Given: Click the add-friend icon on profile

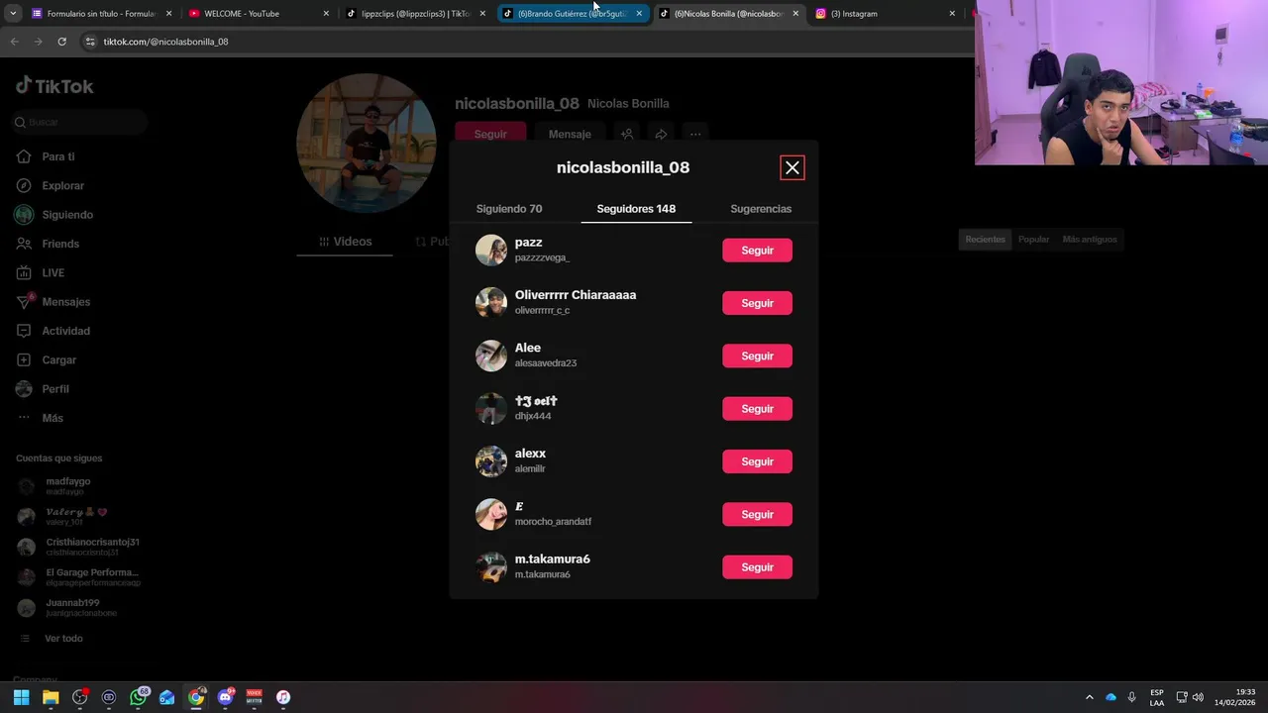Looking at the screenshot, I should coord(627,134).
